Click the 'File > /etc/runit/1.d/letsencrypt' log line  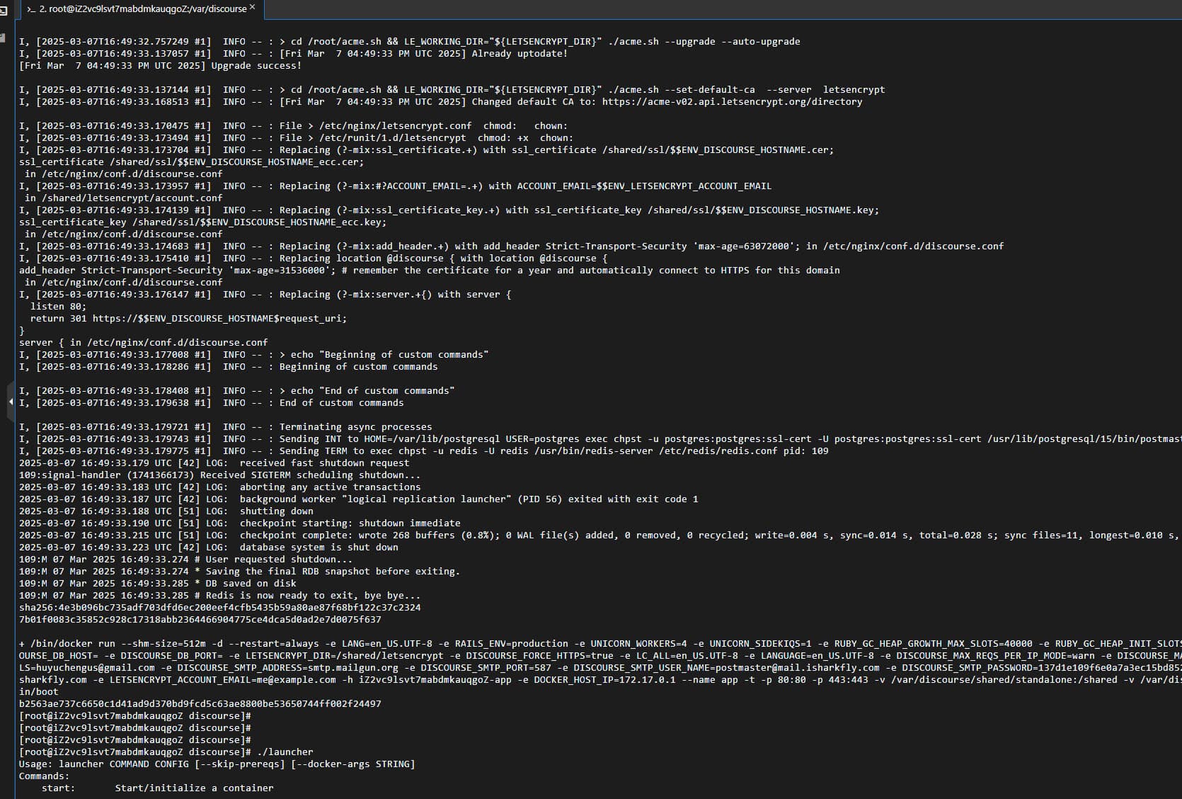point(296,138)
